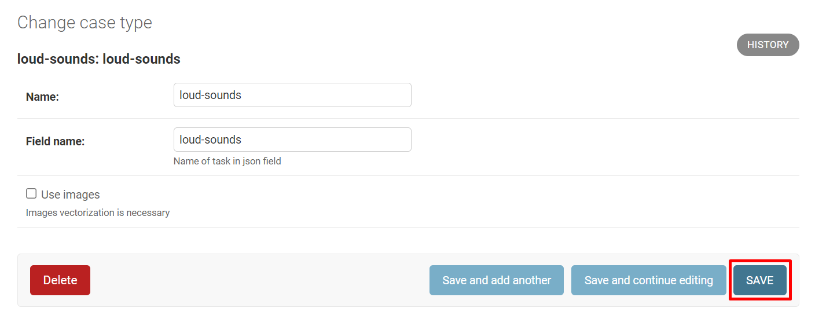Image resolution: width=815 pixels, height=319 pixels.
Task: Choose Save and continue editing
Action: pyautogui.click(x=648, y=280)
